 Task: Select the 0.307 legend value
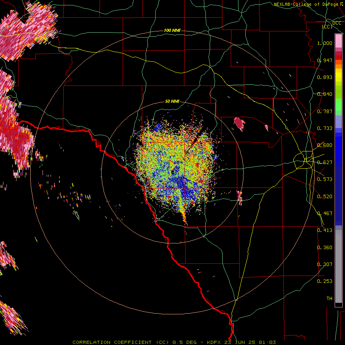(x=325, y=264)
